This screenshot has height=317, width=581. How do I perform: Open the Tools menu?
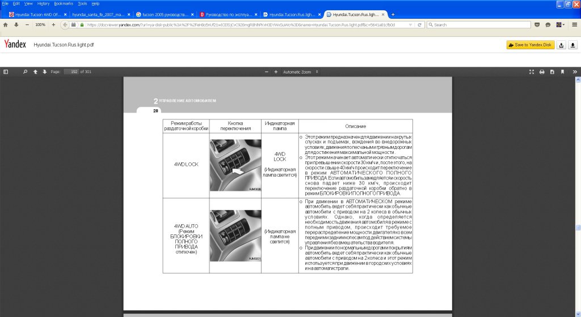(x=82, y=4)
